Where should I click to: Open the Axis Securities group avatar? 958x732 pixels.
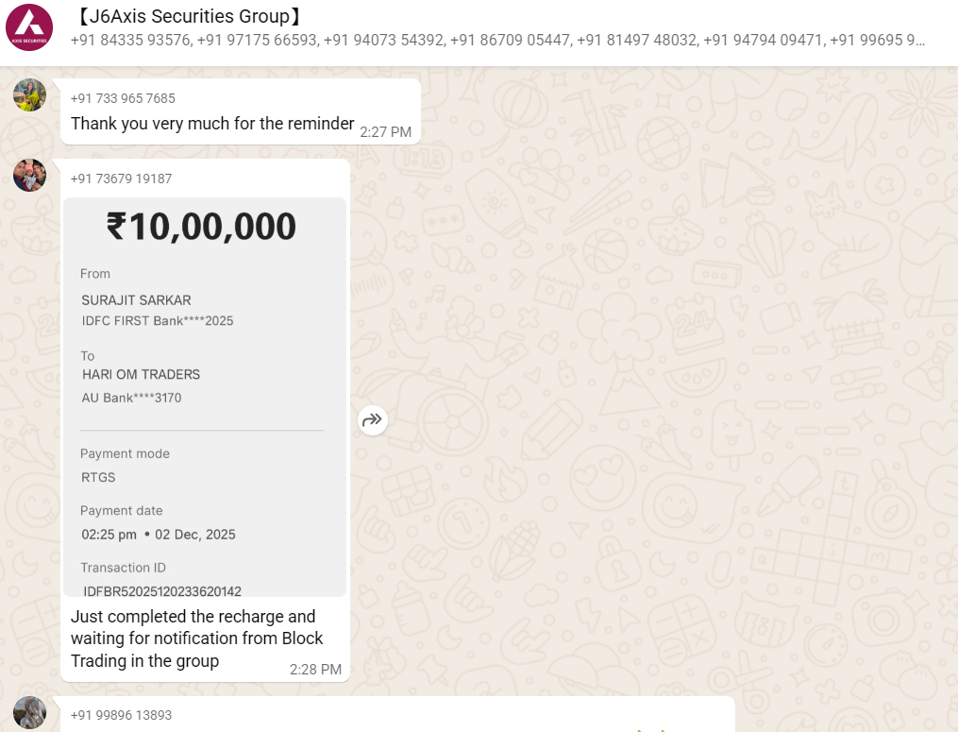click(x=29, y=27)
